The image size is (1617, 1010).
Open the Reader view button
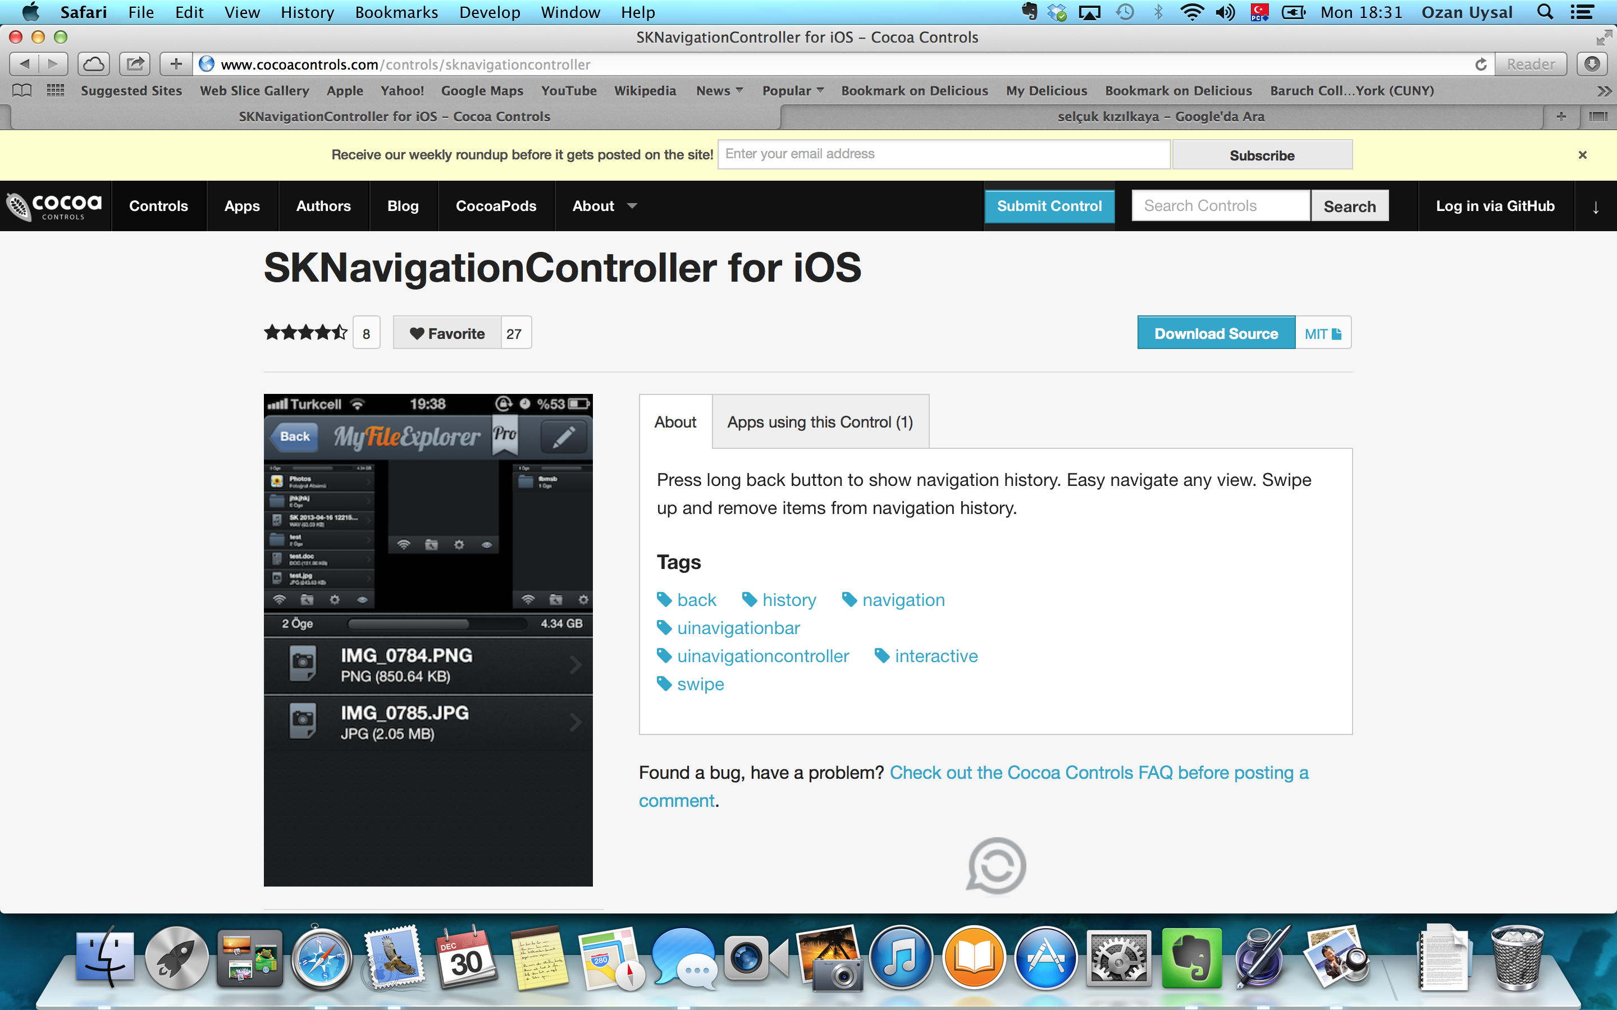tap(1530, 64)
